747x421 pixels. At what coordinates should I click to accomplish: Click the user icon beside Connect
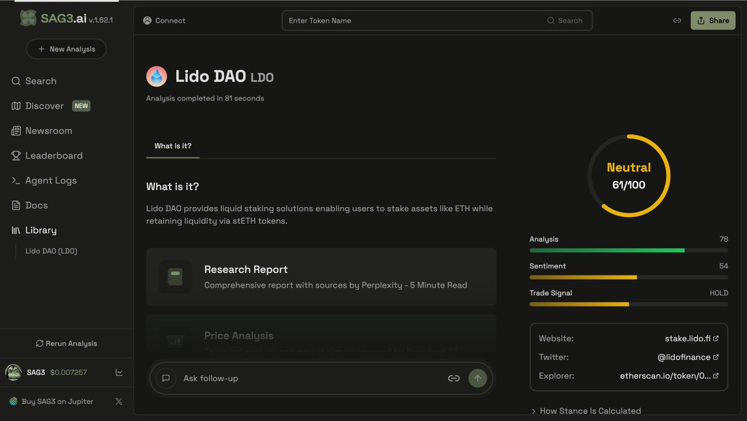tap(148, 21)
